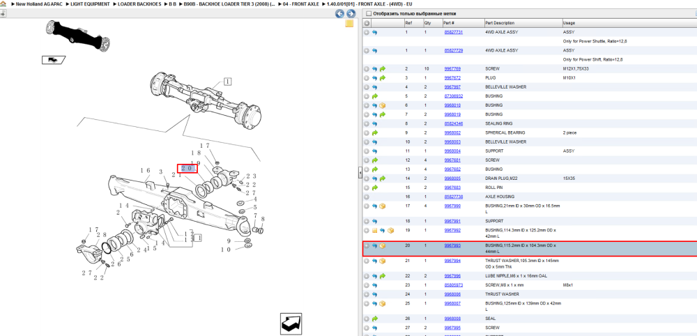Screen dimensions: 697x336
Task: Click the green arrow icon in LUBE NIPPLE row
Action: [382, 276]
